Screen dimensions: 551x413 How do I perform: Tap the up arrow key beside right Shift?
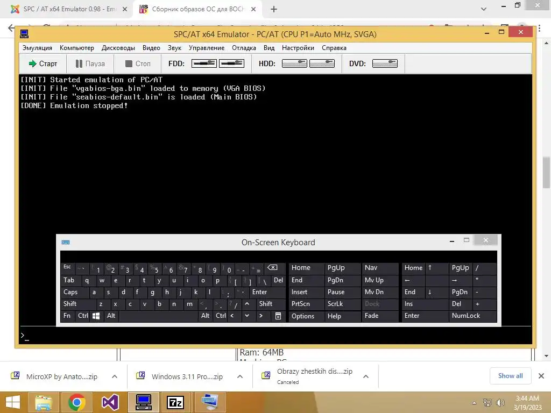247,304
